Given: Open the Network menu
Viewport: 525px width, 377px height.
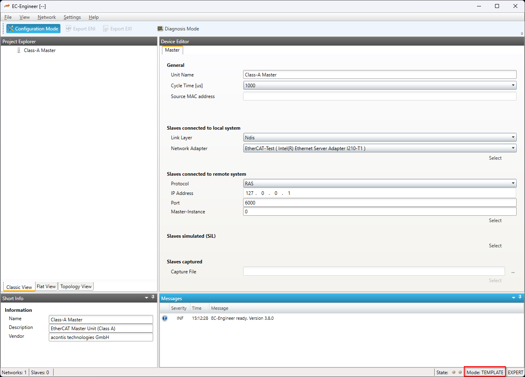Looking at the screenshot, I should tap(47, 17).
